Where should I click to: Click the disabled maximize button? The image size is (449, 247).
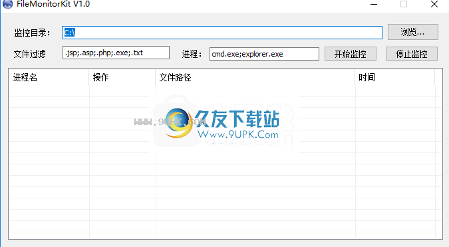(x=404, y=4)
